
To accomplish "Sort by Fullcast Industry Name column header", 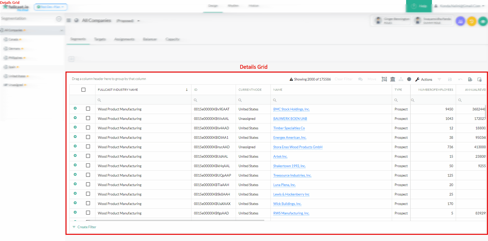I will tap(143, 90).
